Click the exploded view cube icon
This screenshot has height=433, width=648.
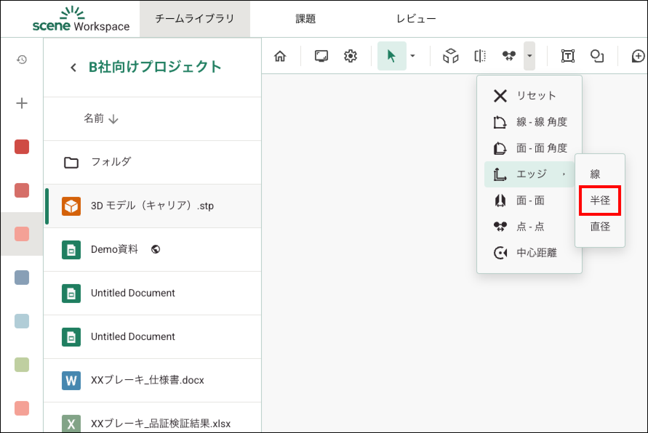point(451,56)
